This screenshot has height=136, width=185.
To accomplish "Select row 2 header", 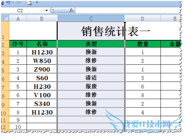I will pos(5,44).
